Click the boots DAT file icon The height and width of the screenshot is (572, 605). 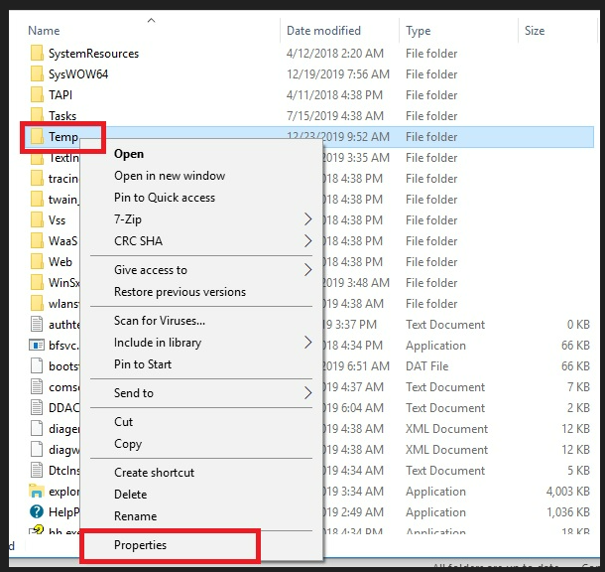(37, 366)
